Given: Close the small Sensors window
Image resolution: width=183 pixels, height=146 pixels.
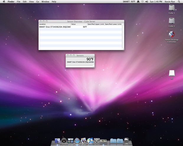Looking at the screenshot, I should coord(68,55).
